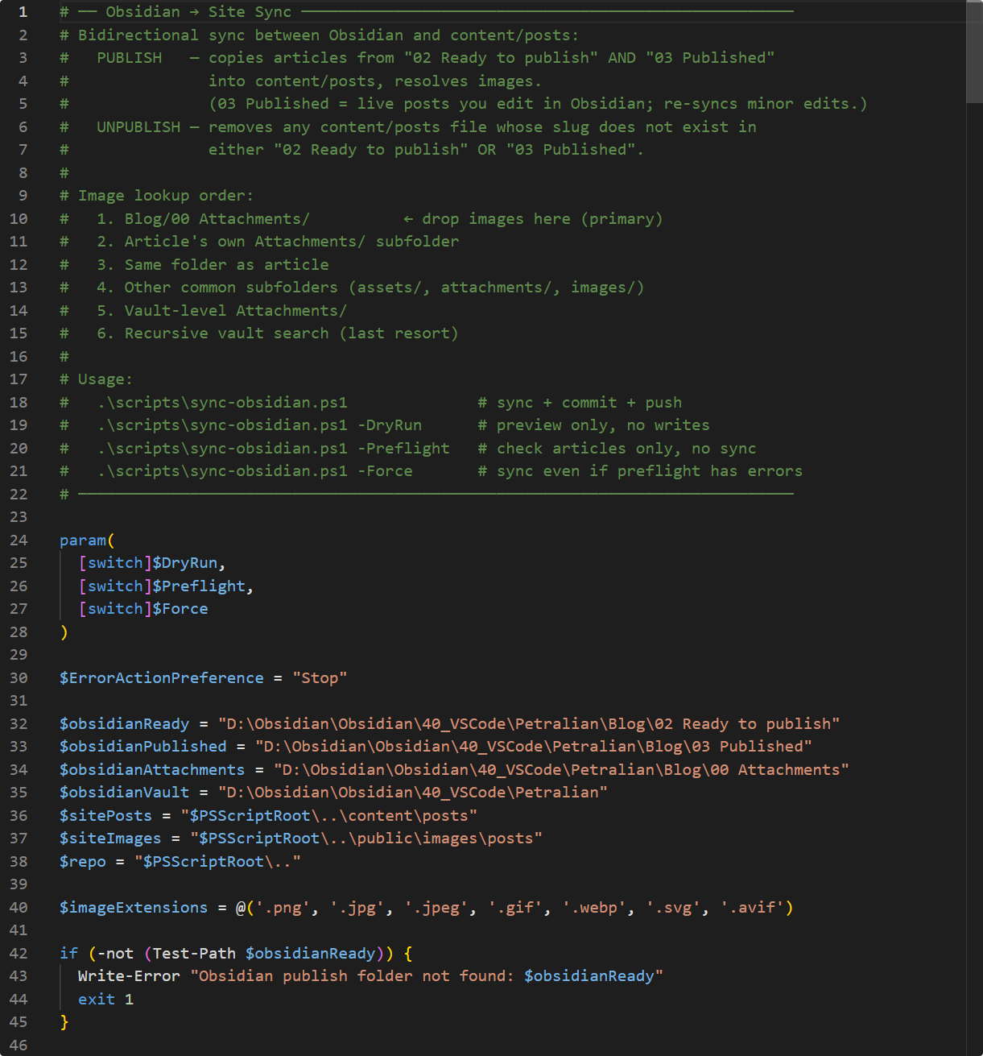Click the "$sitePosts" variable
The width and height of the screenshot is (983, 1056).
[106, 816]
